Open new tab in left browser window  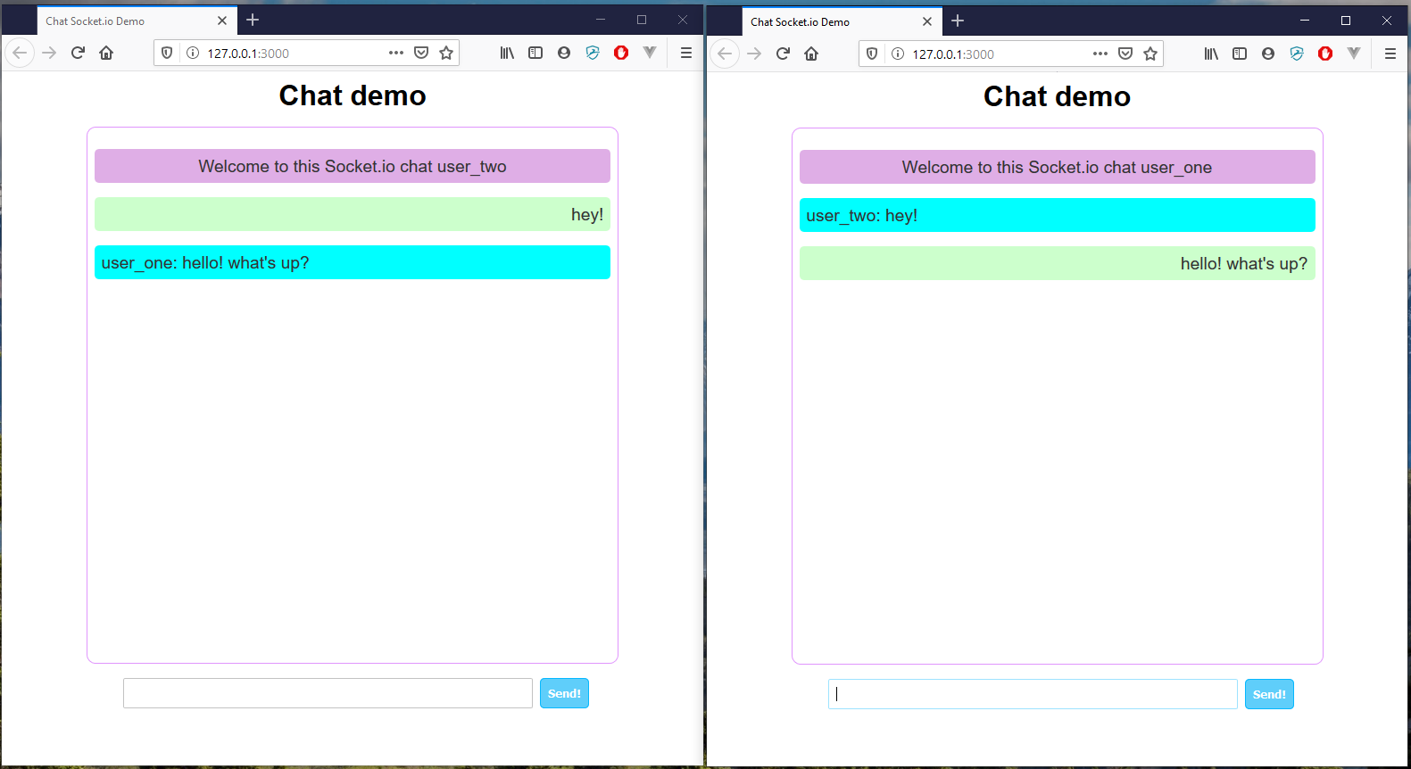(253, 20)
